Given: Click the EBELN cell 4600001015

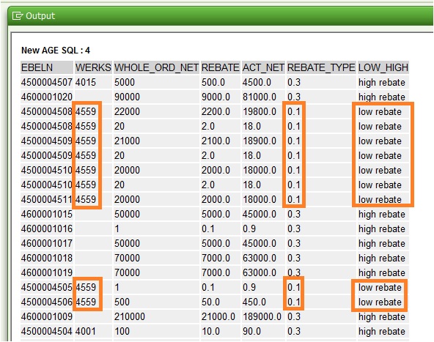Looking at the screenshot, I should 47,215.
